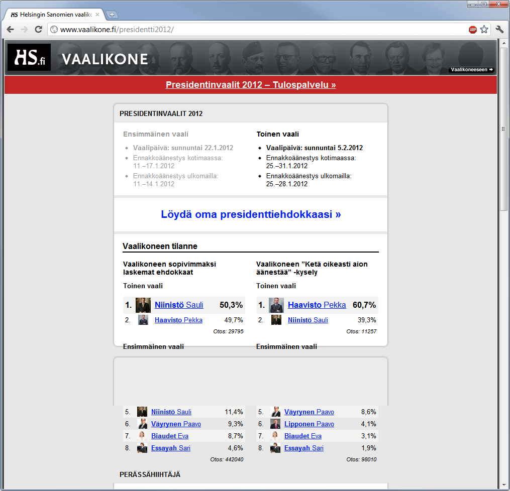Reload the page with refresh icon
Viewport: 510px width, 491px height.
(x=38, y=30)
